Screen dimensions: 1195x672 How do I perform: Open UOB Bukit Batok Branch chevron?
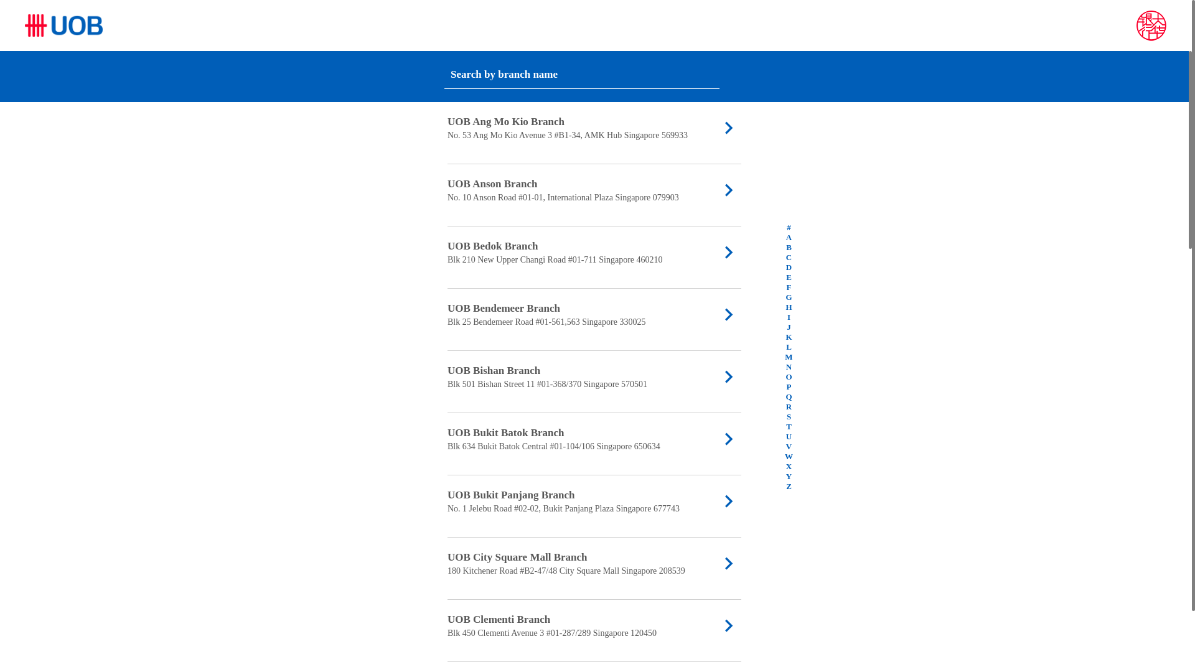pos(729,439)
